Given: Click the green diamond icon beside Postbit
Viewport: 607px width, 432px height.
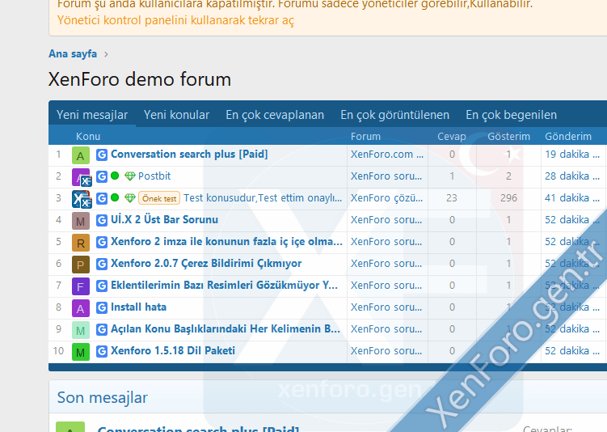Looking at the screenshot, I should click(129, 176).
